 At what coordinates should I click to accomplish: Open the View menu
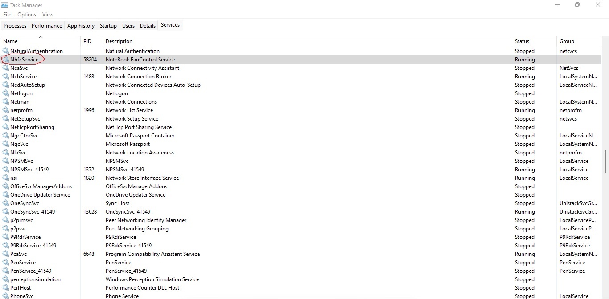coord(48,15)
